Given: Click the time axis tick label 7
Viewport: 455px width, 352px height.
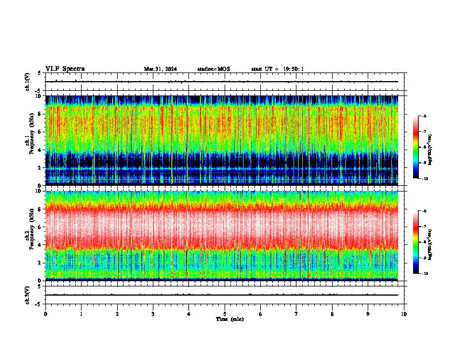Looking at the screenshot, I should pos(296,314).
